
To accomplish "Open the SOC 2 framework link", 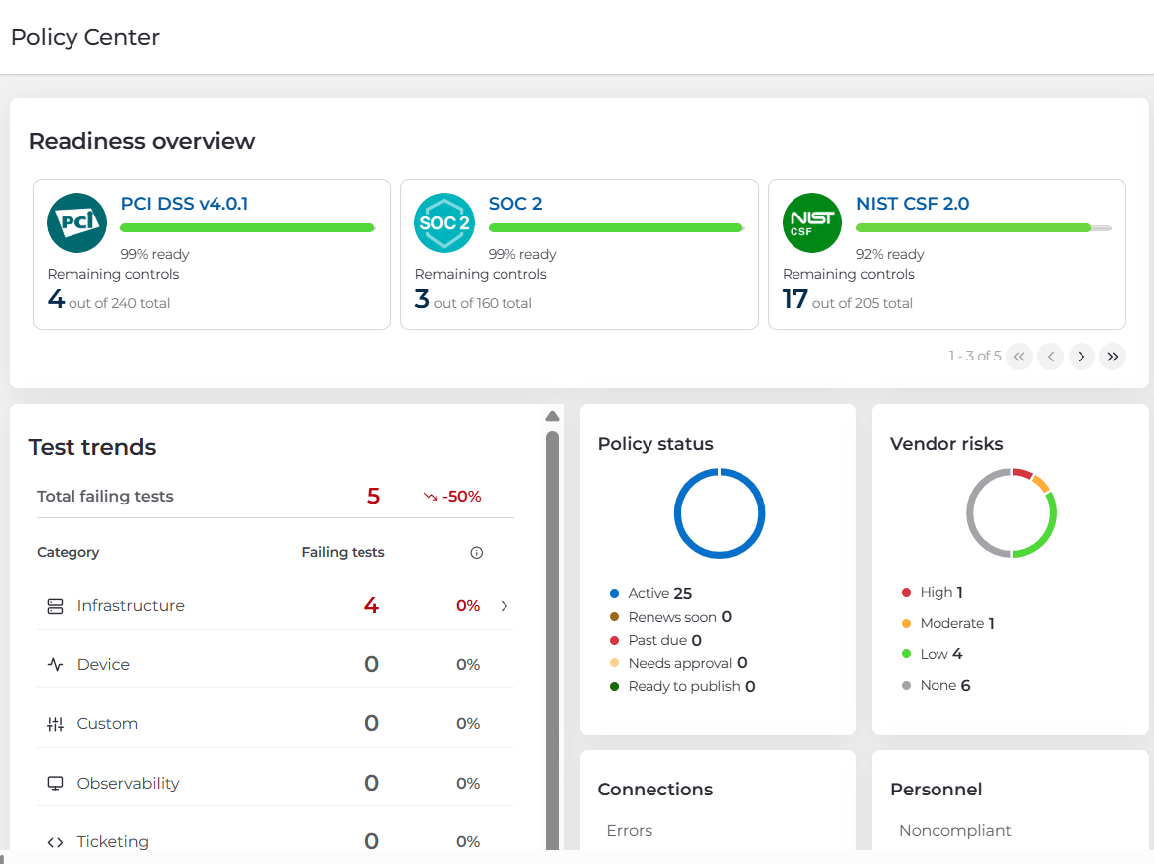I will [x=515, y=204].
